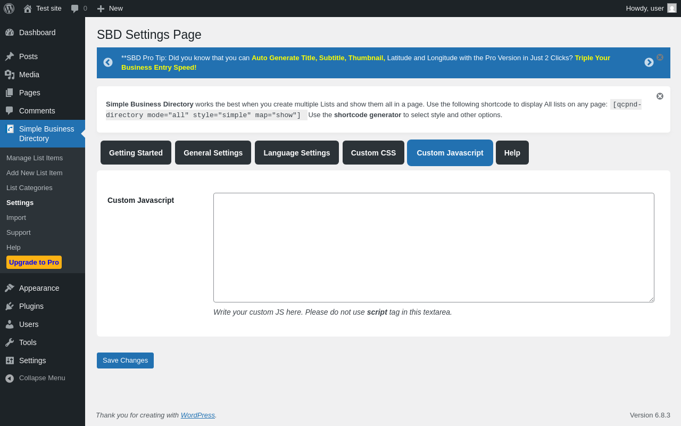
Task: Open the Appearance menu label
Action: pyautogui.click(x=39, y=288)
